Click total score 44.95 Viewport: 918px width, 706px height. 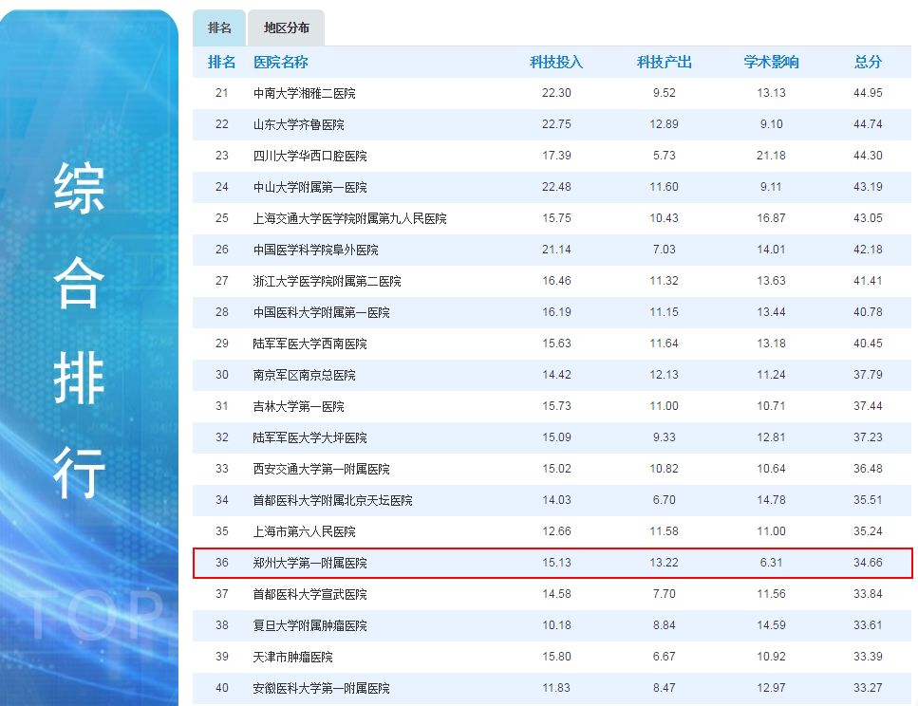pyautogui.click(x=868, y=93)
